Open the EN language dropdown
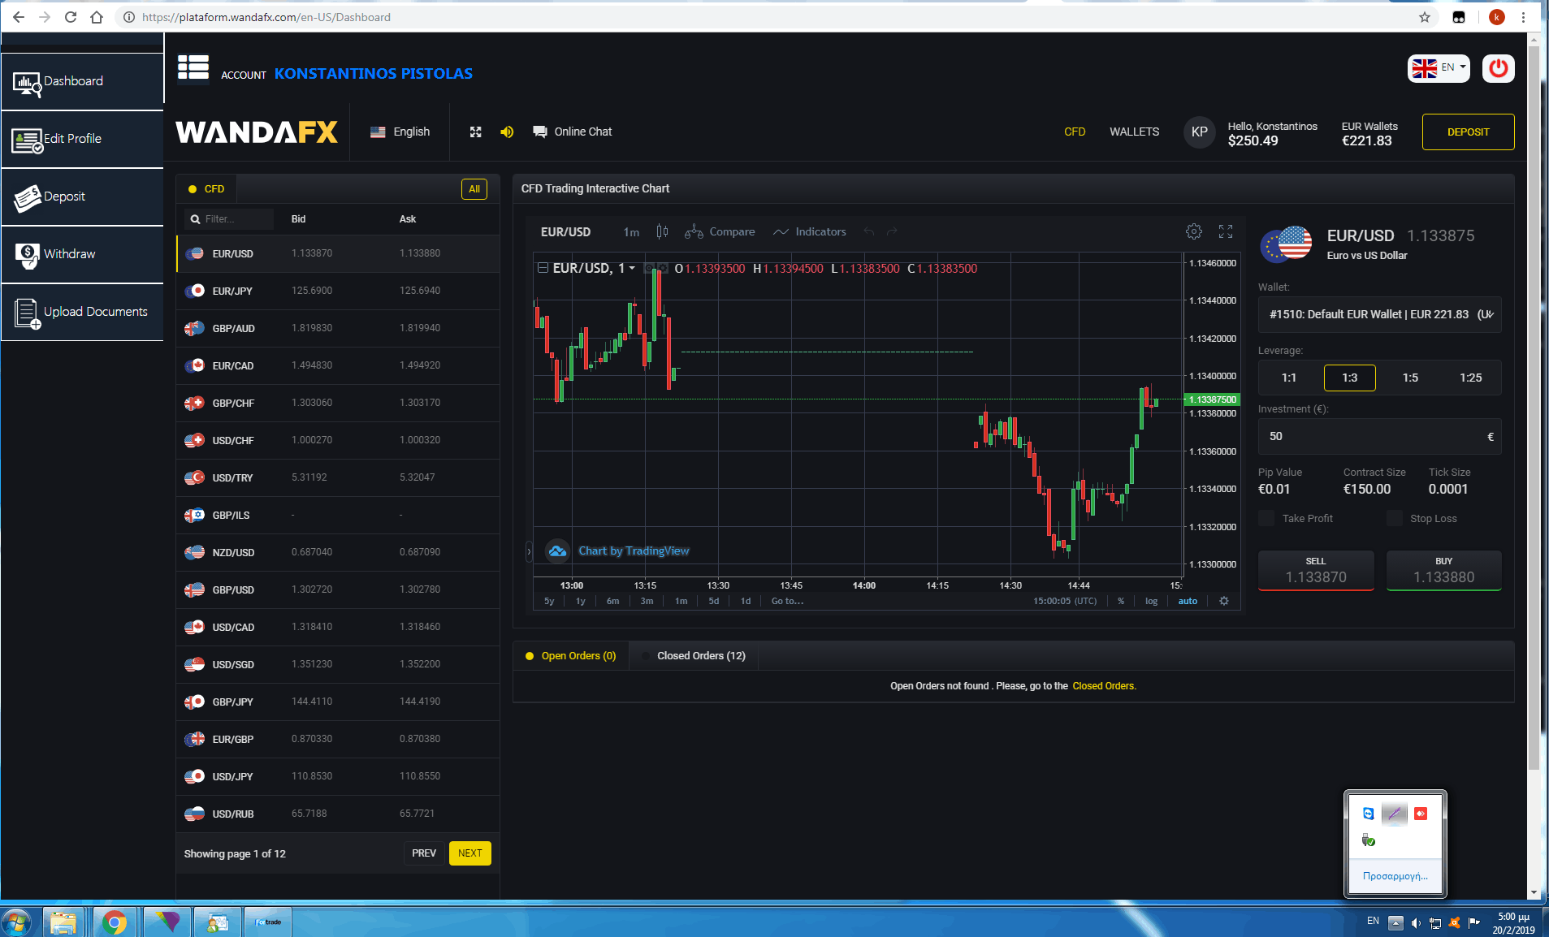1549x937 pixels. tap(1439, 68)
